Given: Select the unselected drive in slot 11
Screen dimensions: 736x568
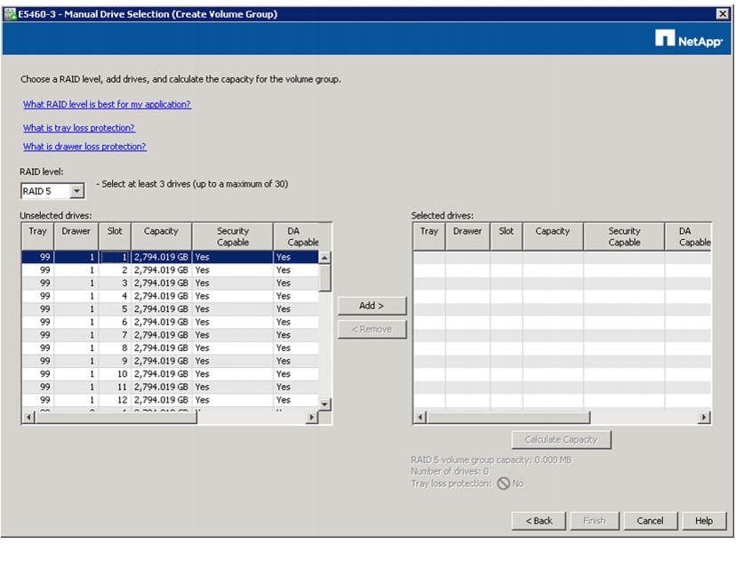Looking at the screenshot, I should [x=170, y=387].
